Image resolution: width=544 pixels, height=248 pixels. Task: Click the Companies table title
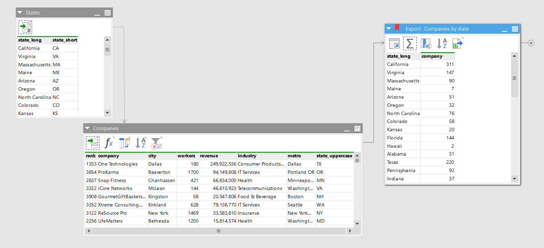pos(106,128)
